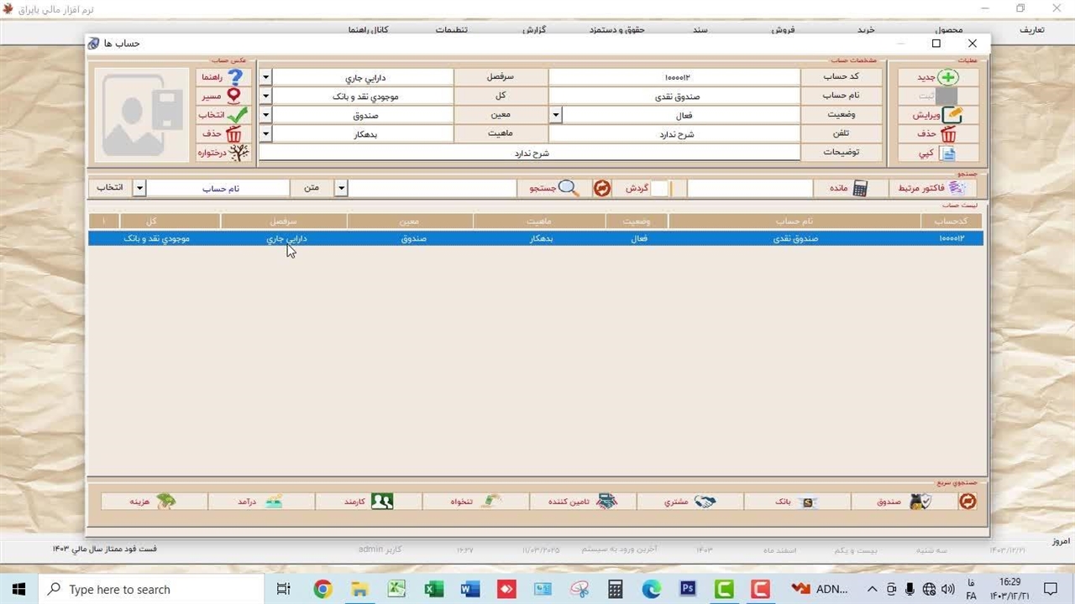Open the وضعیت dropdown showing فعال
The width and height of the screenshot is (1075, 604).
(x=555, y=115)
